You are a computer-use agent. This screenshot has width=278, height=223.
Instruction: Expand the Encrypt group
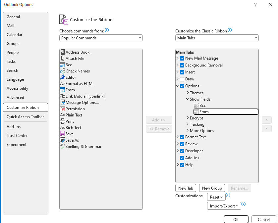188,118
